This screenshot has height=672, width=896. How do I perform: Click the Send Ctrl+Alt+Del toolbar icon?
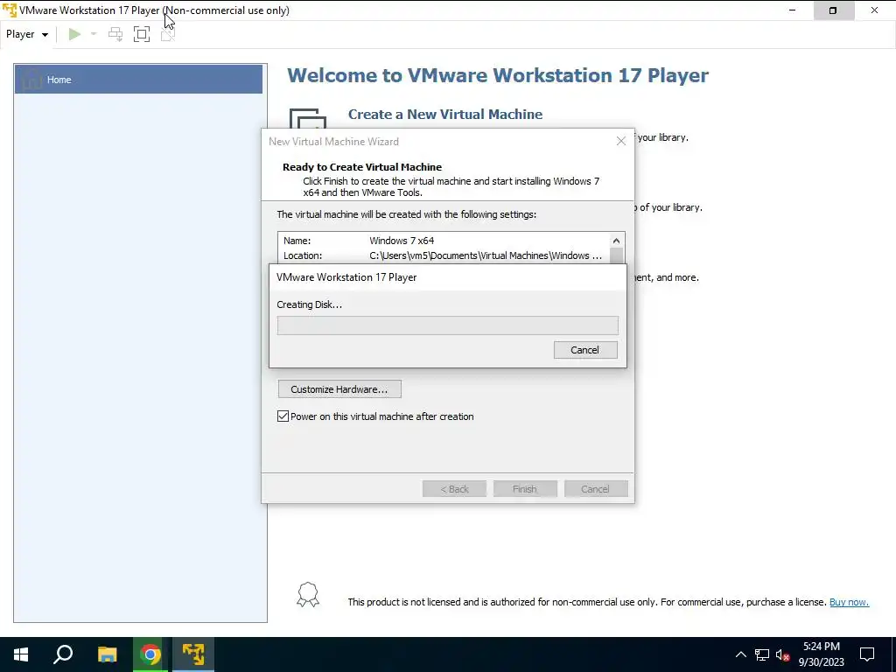pos(115,34)
